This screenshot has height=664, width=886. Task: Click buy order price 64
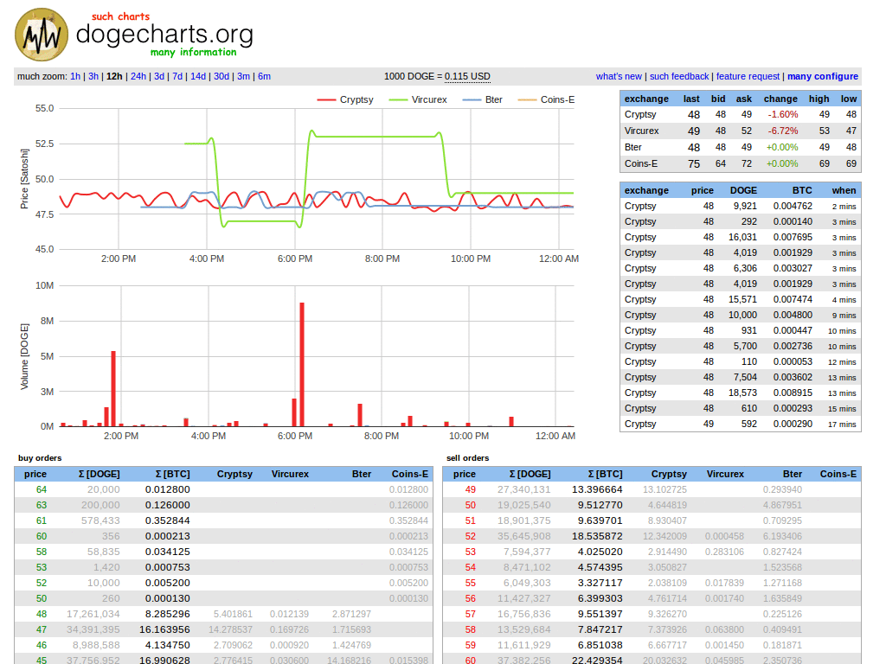(42, 489)
